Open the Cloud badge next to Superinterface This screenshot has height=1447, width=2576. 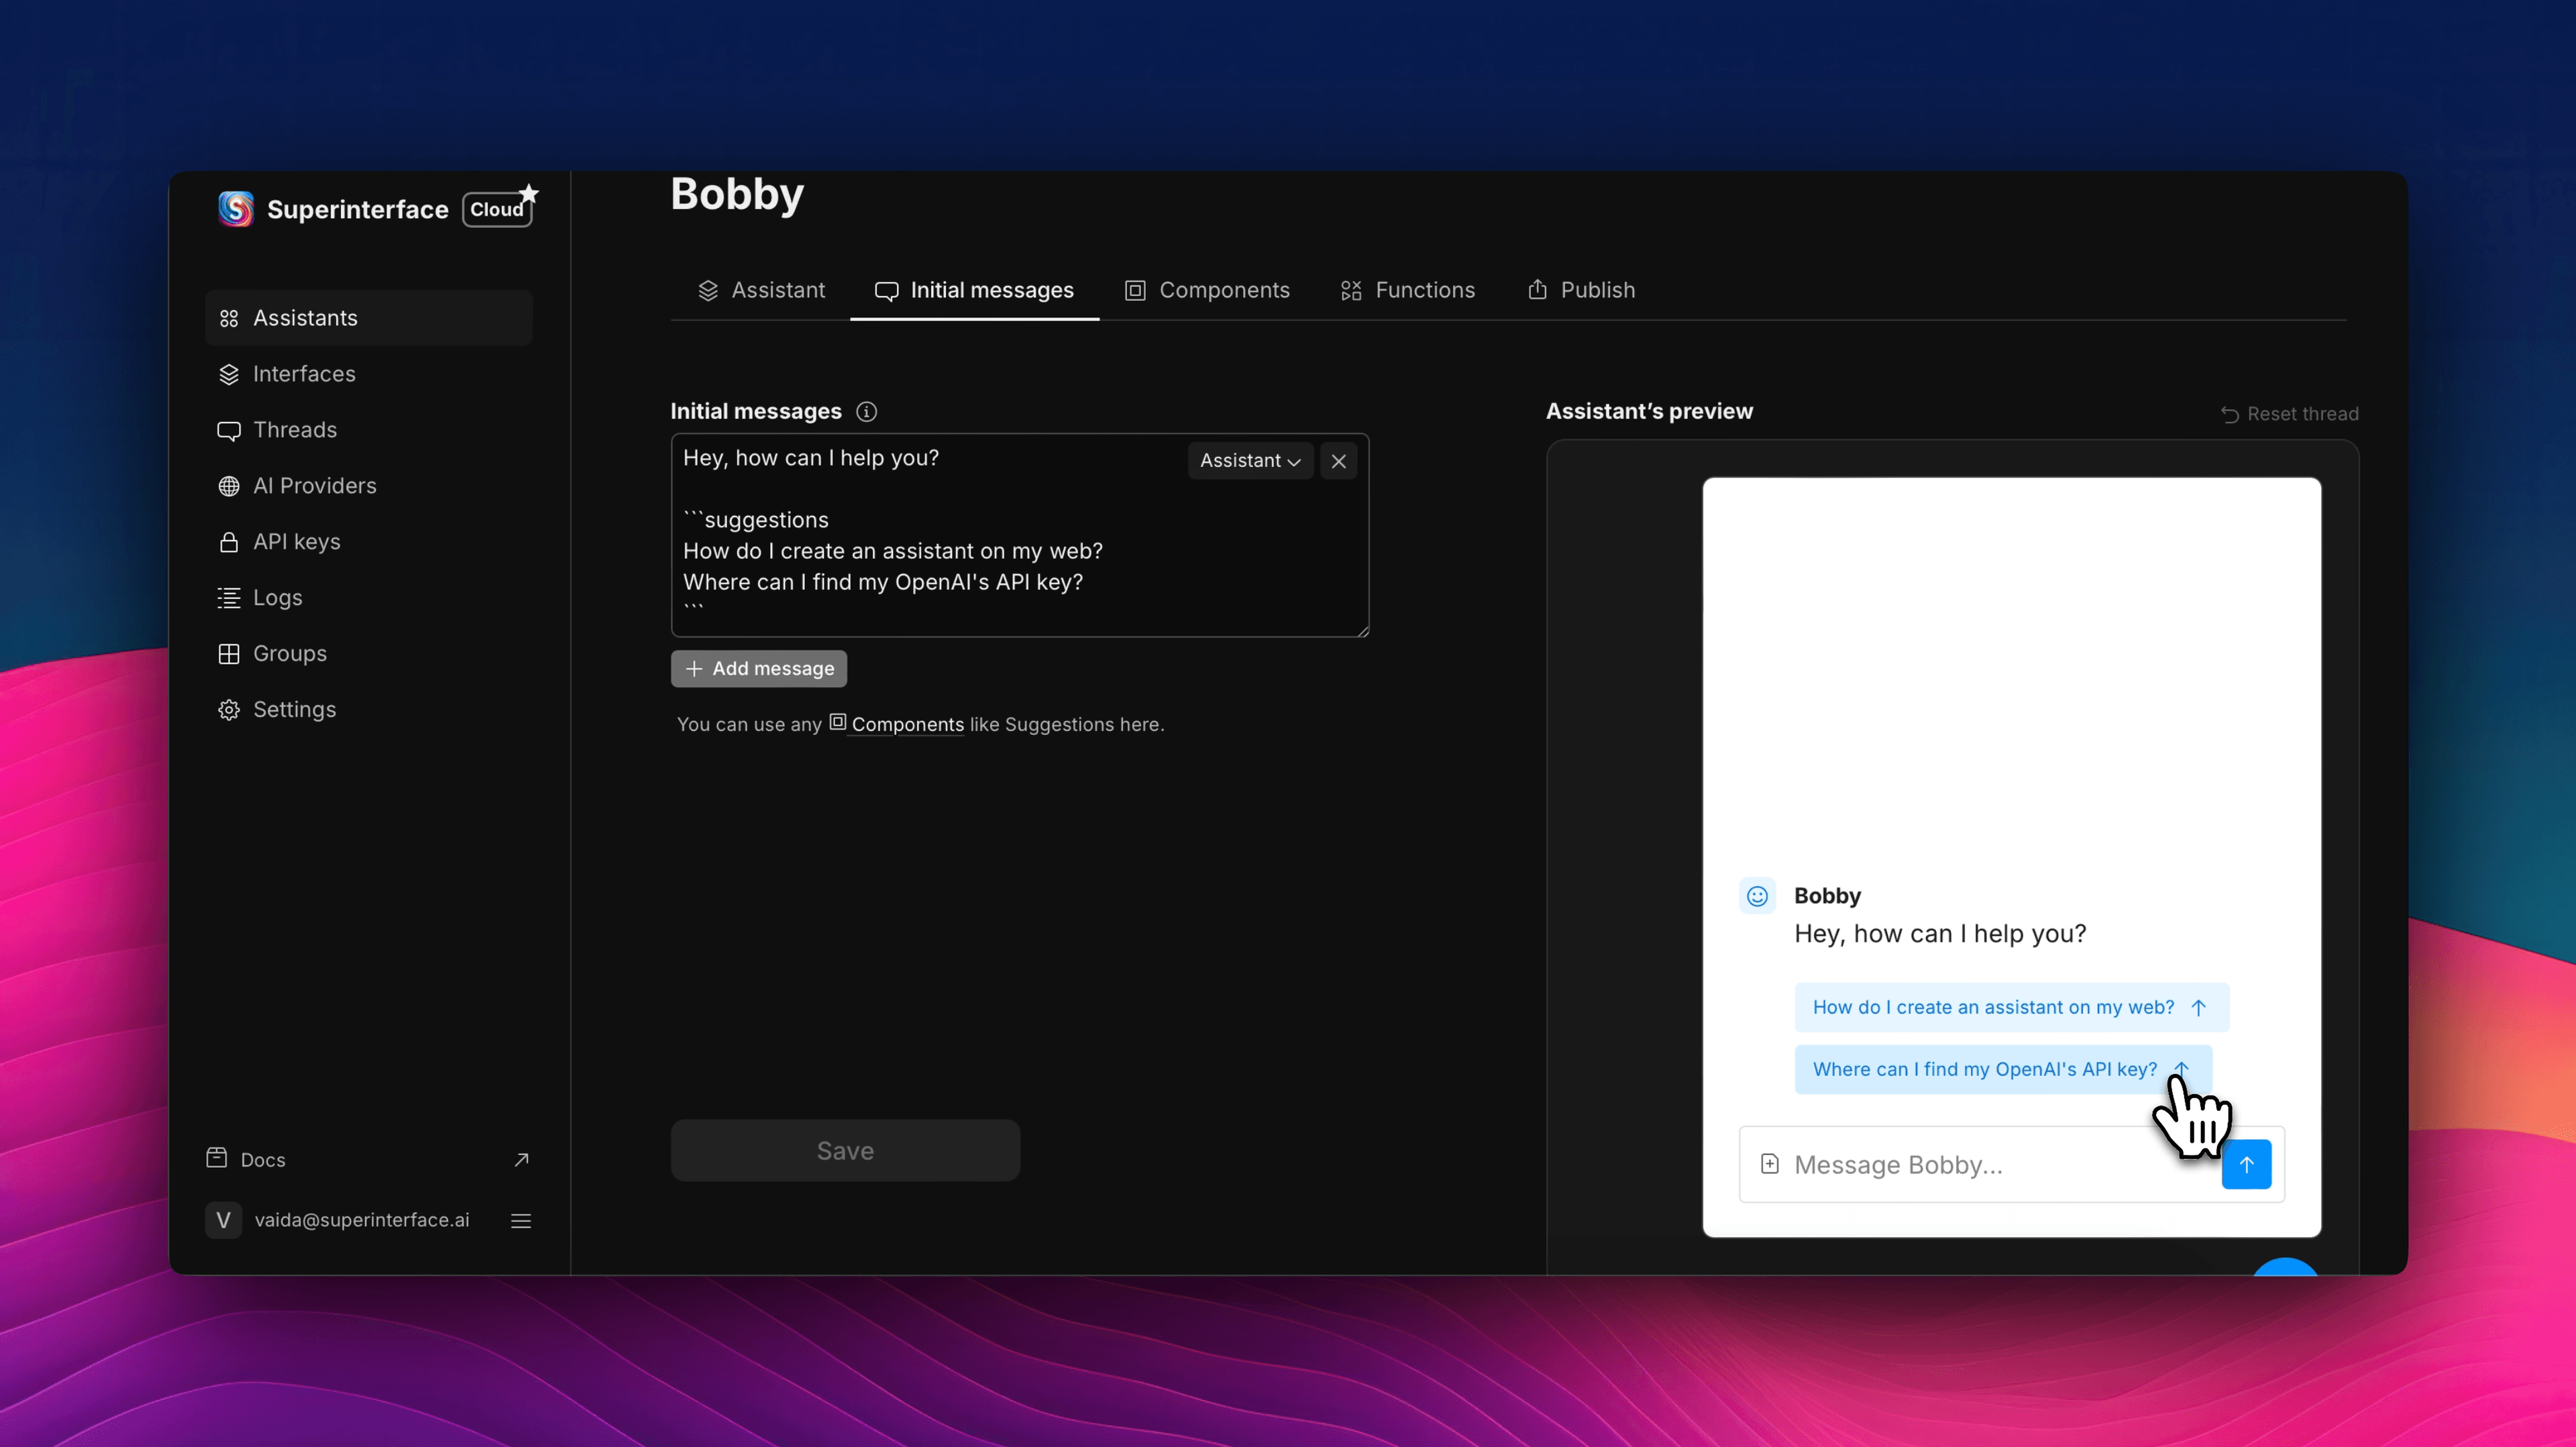497,210
